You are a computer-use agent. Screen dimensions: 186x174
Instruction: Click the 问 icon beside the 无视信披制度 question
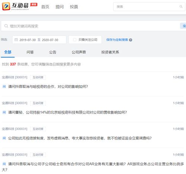point(4,138)
